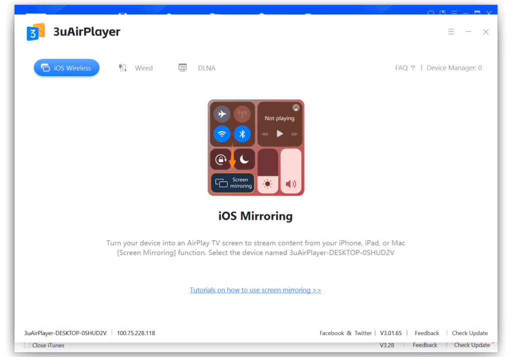Open the DLNA tab

coord(197,68)
